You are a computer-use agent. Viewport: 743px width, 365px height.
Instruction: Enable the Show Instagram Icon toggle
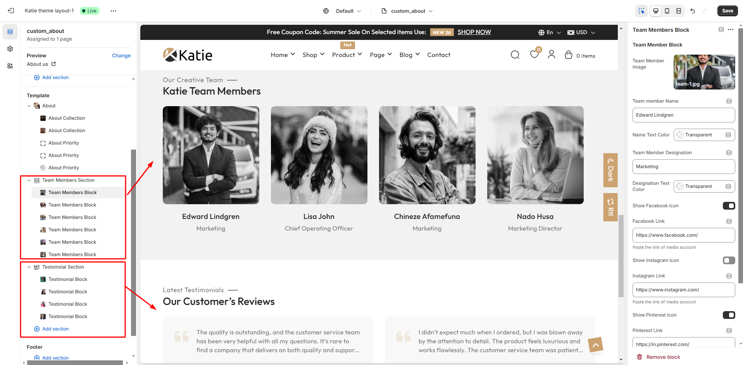[x=729, y=260]
